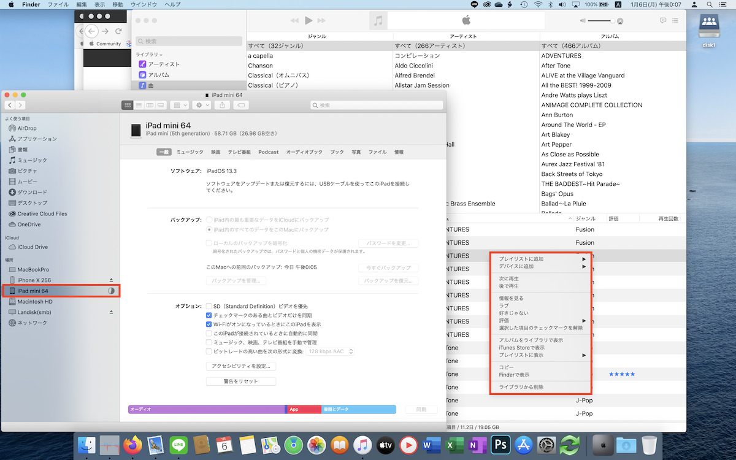This screenshot has height=460, width=736.
Task: Open the action gear dropdown in Finder
Action: point(201,105)
